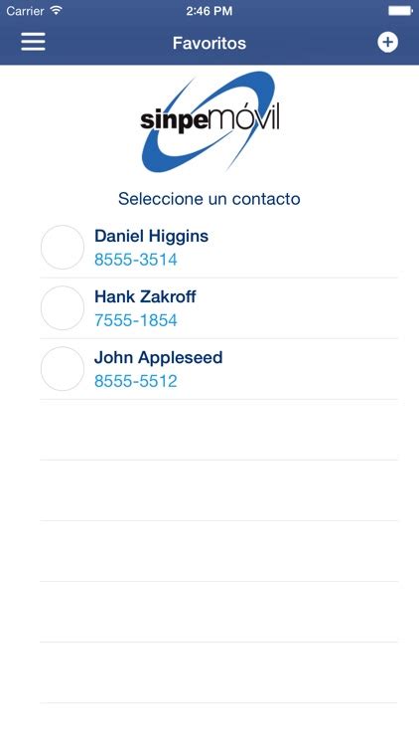This screenshot has width=419, height=746.
Task: Select John Appleseed avatar circle
Action: coord(63,369)
